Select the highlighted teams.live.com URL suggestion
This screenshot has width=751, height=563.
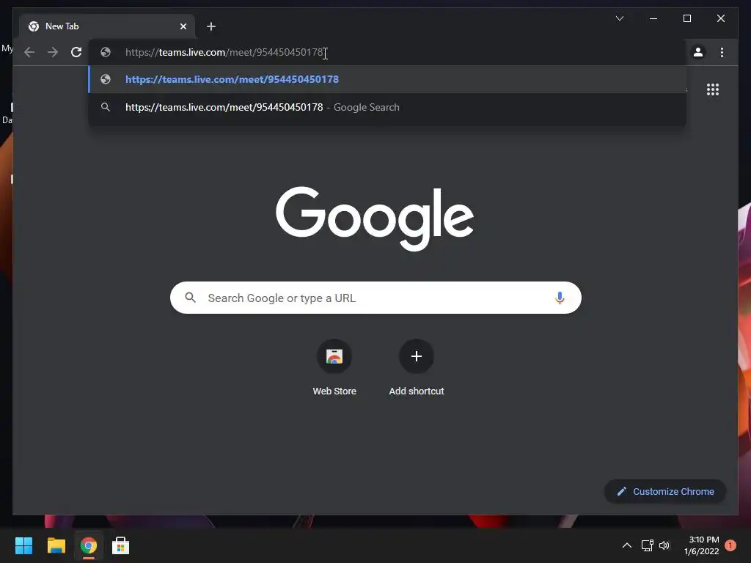(x=387, y=79)
